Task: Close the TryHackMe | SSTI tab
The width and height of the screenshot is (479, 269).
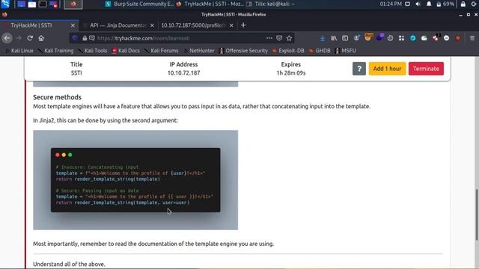Action: (73, 25)
